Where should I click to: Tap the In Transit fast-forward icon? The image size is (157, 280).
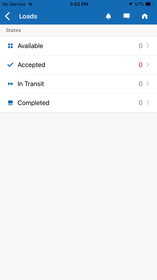[x=11, y=84]
